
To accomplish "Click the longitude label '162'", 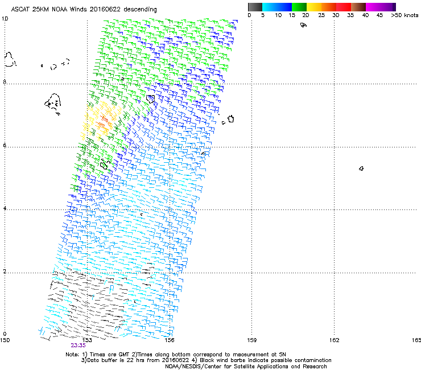I will coord(334,340).
